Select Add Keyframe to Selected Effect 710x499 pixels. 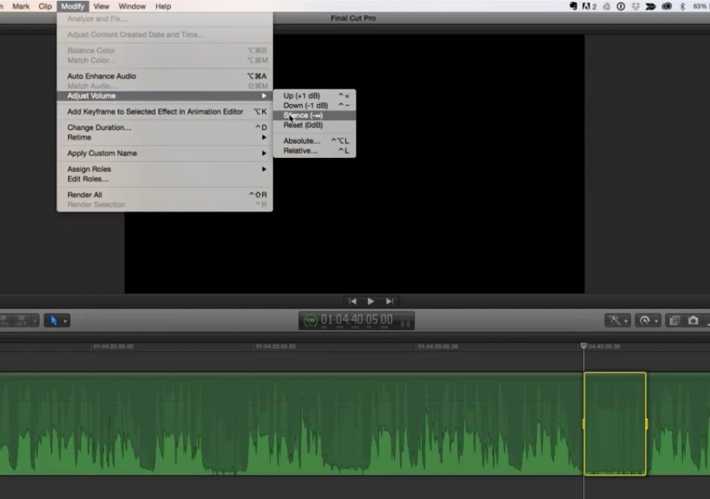tap(165, 112)
